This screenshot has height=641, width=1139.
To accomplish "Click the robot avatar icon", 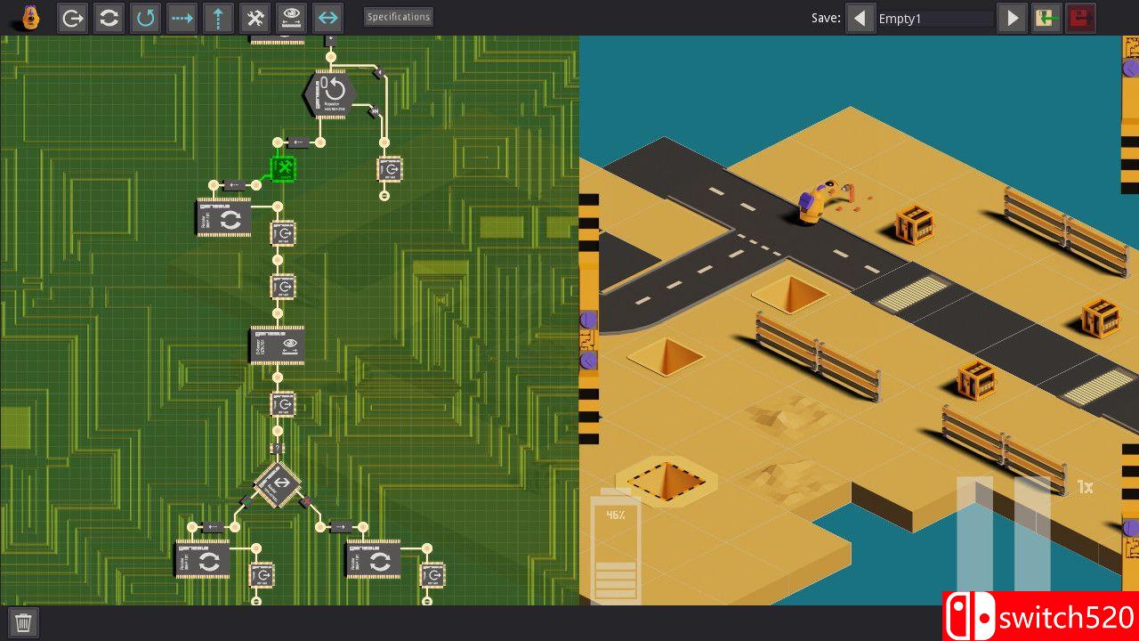I will (x=31, y=17).
